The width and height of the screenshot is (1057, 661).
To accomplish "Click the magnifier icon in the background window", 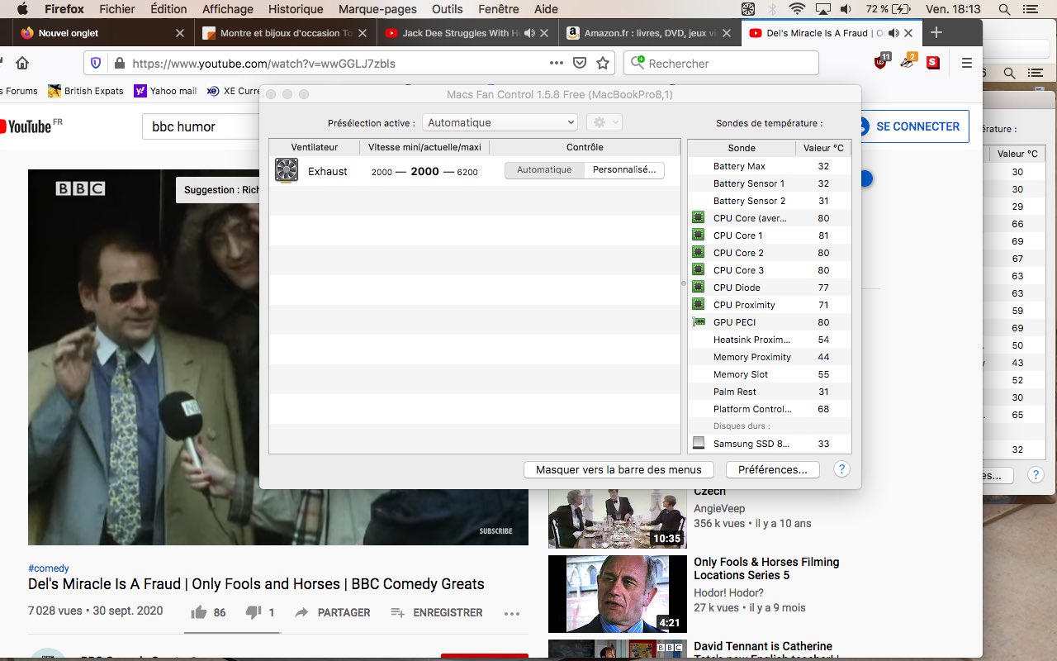I will (x=1009, y=73).
